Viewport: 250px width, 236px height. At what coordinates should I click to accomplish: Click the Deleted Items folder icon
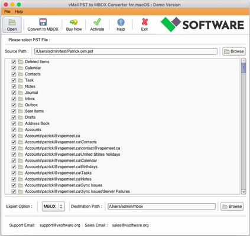21,62
